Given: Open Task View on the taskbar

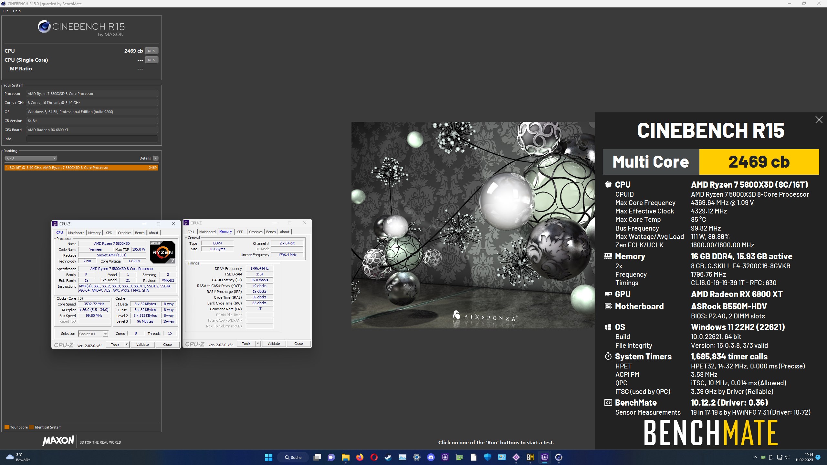Looking at the screenshot, I should coord(317,457).
